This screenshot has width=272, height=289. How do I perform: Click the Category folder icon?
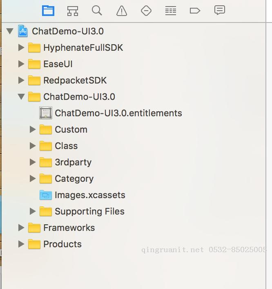[46, 178]
